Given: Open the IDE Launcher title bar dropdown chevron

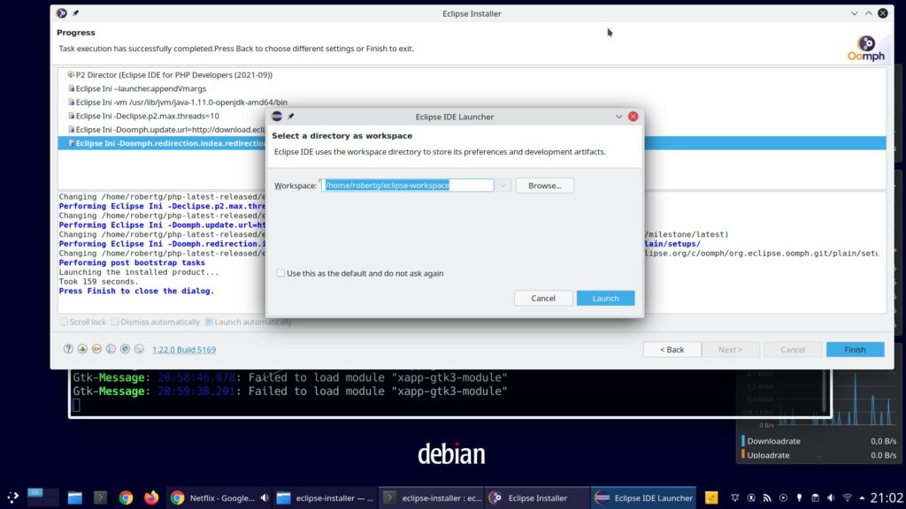Looking at the screenshot, I should 618,117.
